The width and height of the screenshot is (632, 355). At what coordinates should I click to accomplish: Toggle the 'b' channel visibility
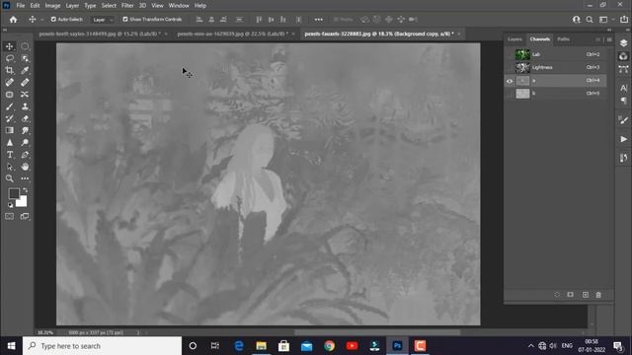510,94
